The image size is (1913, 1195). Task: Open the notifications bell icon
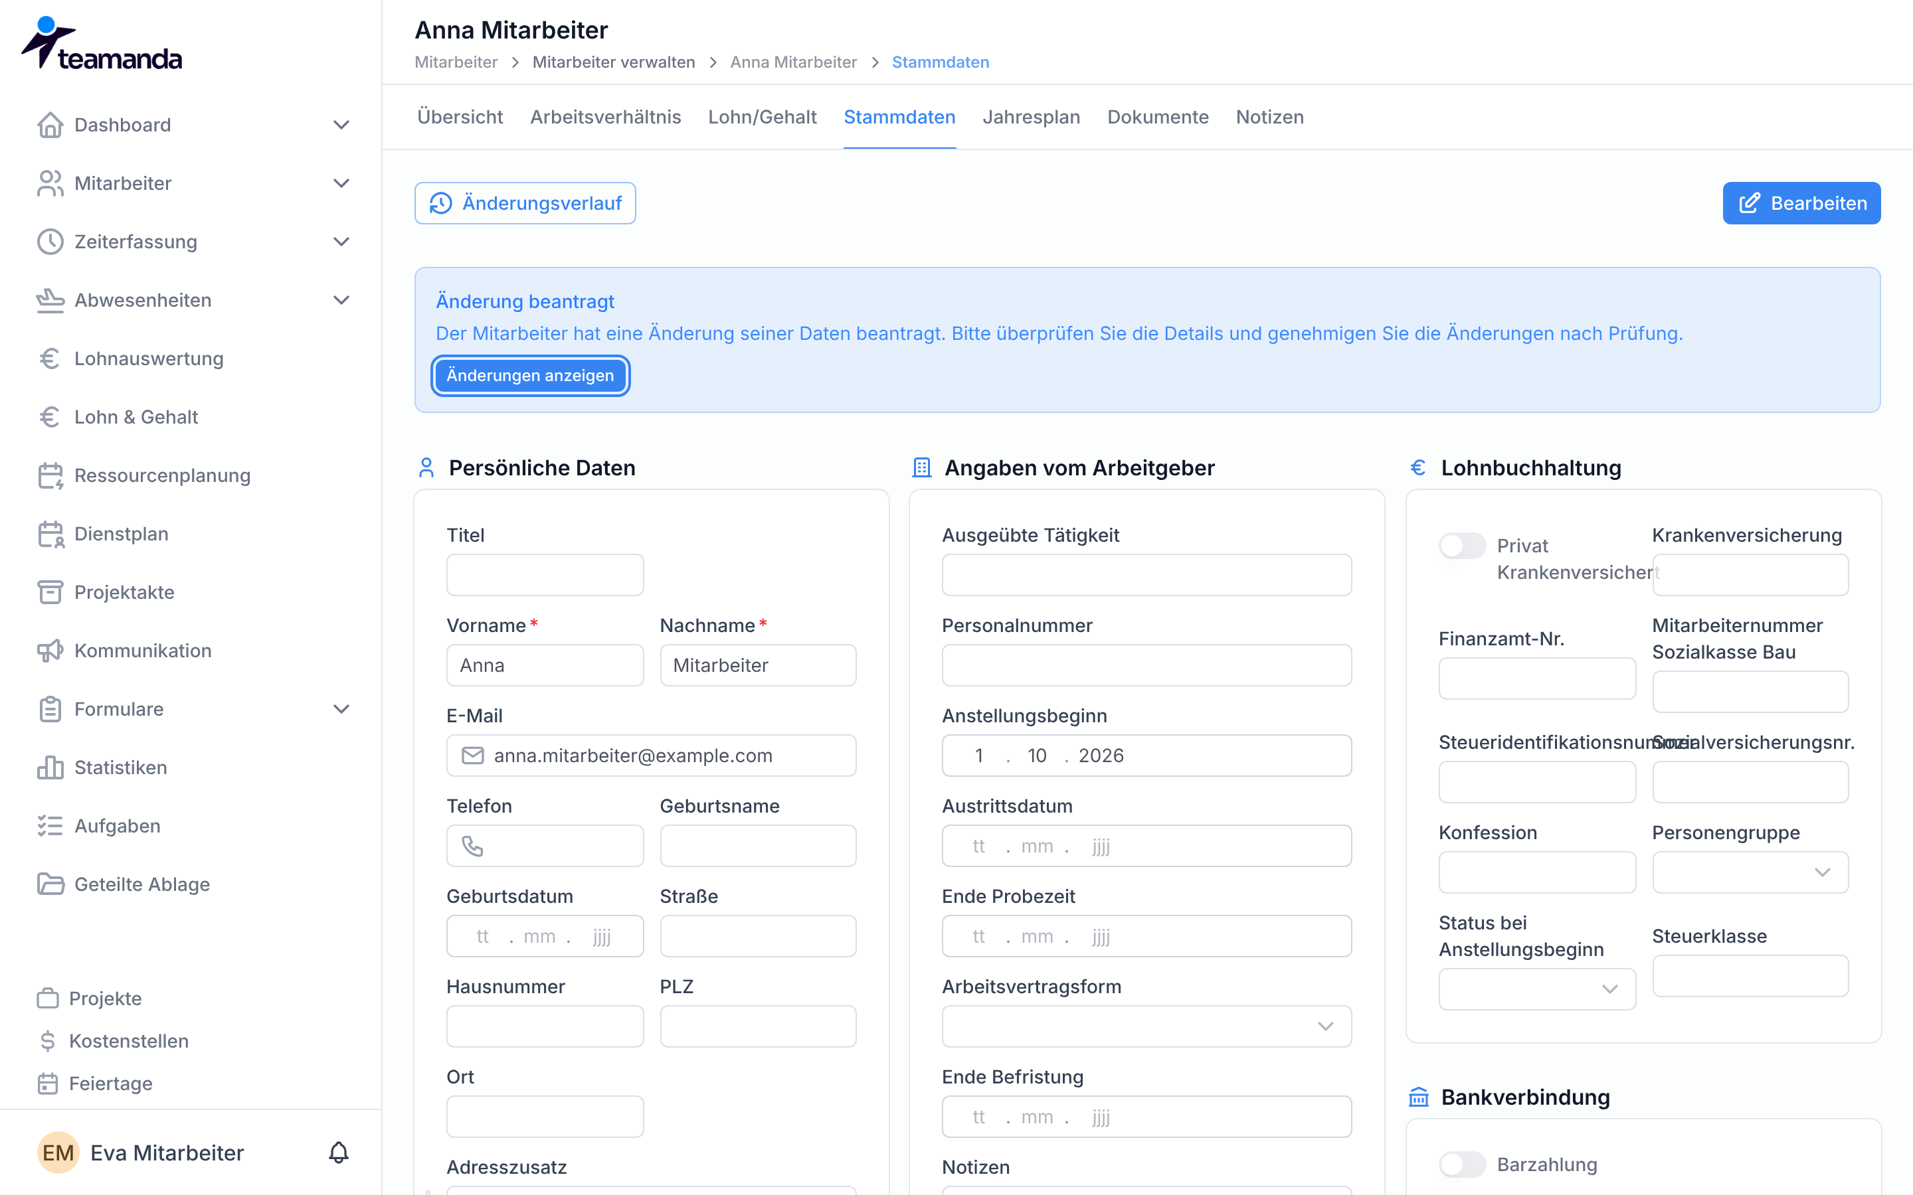pos(338,1153)
